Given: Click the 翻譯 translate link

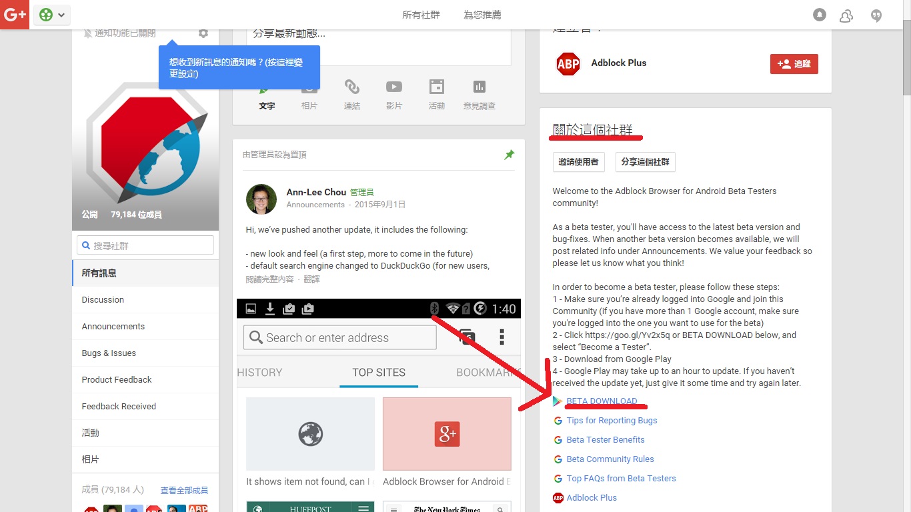Looking at the screenshot, I should [x=311, y=279].
